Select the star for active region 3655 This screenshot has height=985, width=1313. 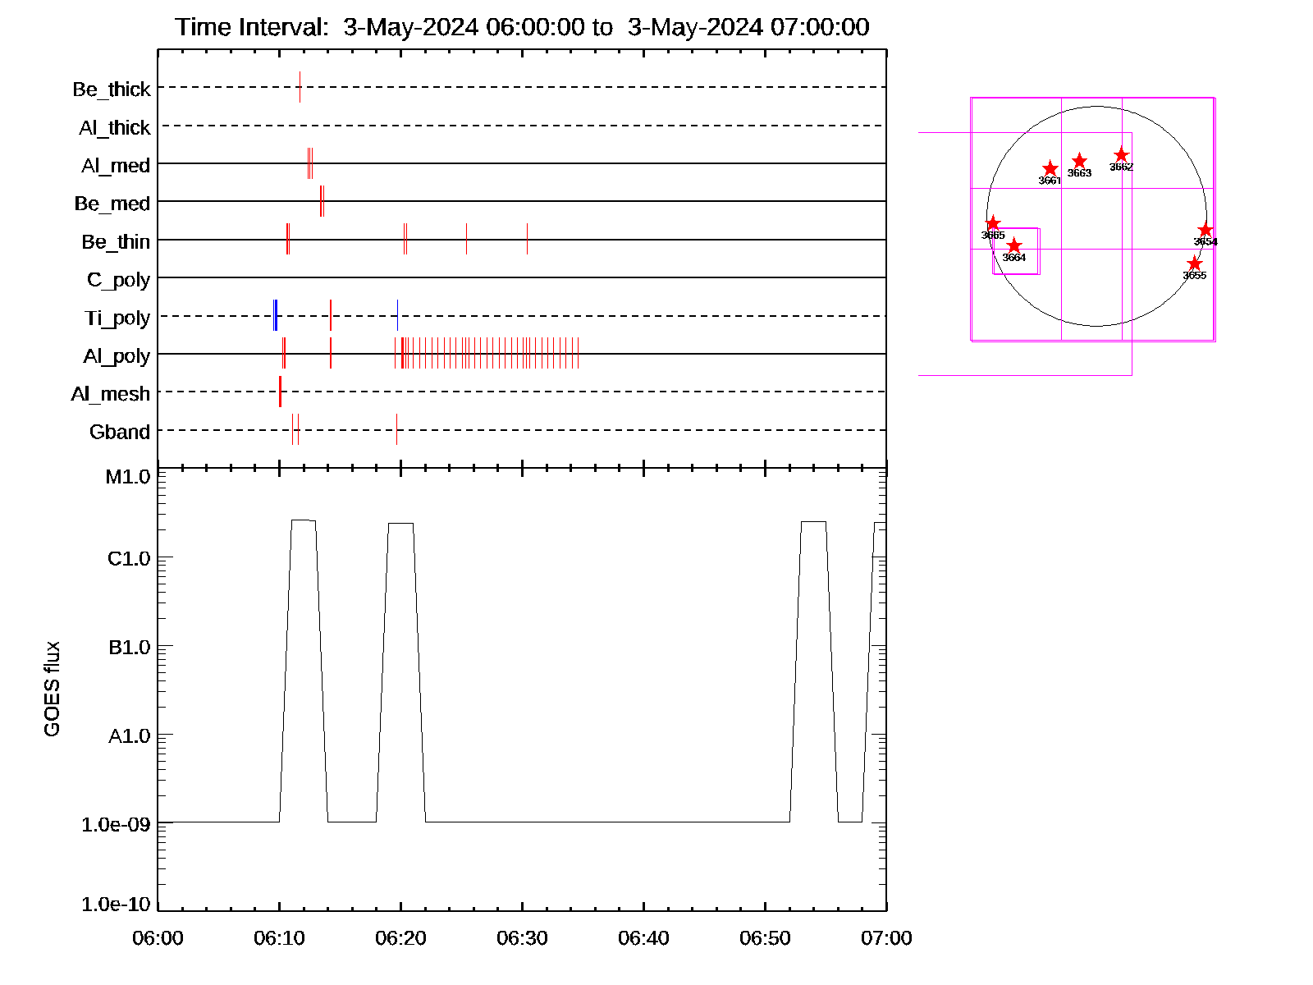pyautogui.click(x=1194, y=263)
